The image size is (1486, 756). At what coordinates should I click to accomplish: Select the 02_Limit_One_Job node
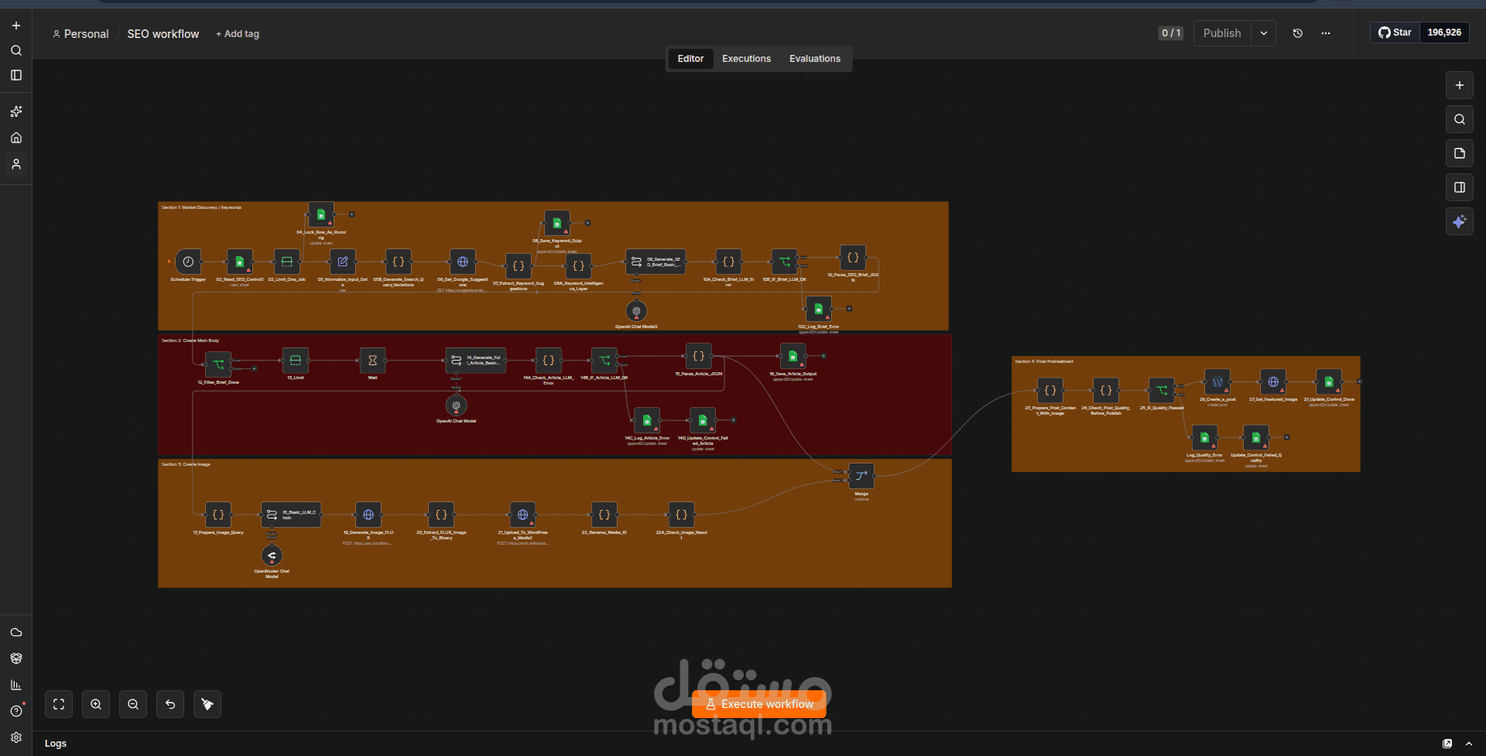(286, 262)
